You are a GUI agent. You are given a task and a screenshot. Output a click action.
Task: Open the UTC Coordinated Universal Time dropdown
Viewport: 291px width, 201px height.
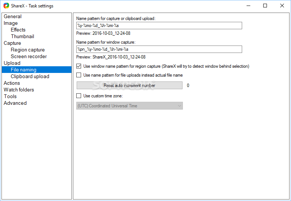tap(130, 106)
